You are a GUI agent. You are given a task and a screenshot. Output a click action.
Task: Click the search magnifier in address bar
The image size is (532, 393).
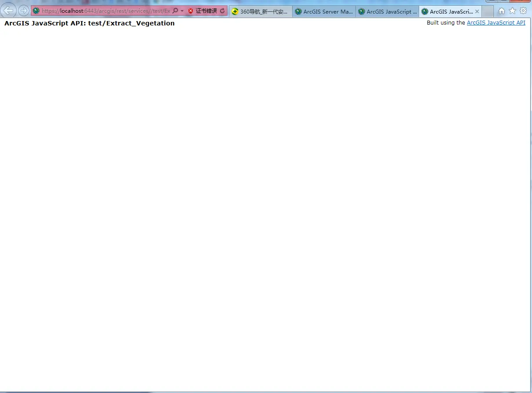175,11
